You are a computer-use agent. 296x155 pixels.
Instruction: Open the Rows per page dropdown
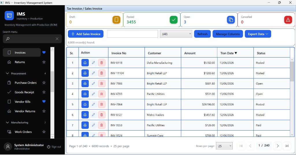[224, 146]
